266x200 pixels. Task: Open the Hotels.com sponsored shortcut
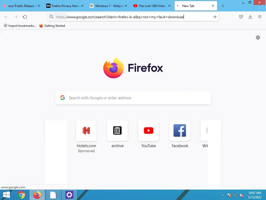86,131
